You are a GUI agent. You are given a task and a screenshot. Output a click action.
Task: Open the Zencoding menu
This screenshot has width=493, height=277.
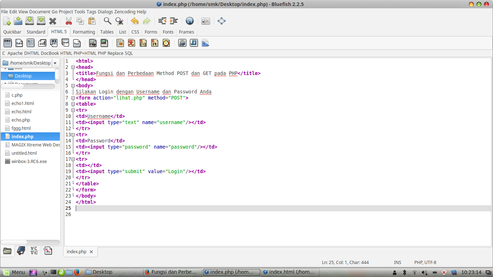(x=125, y=12)
